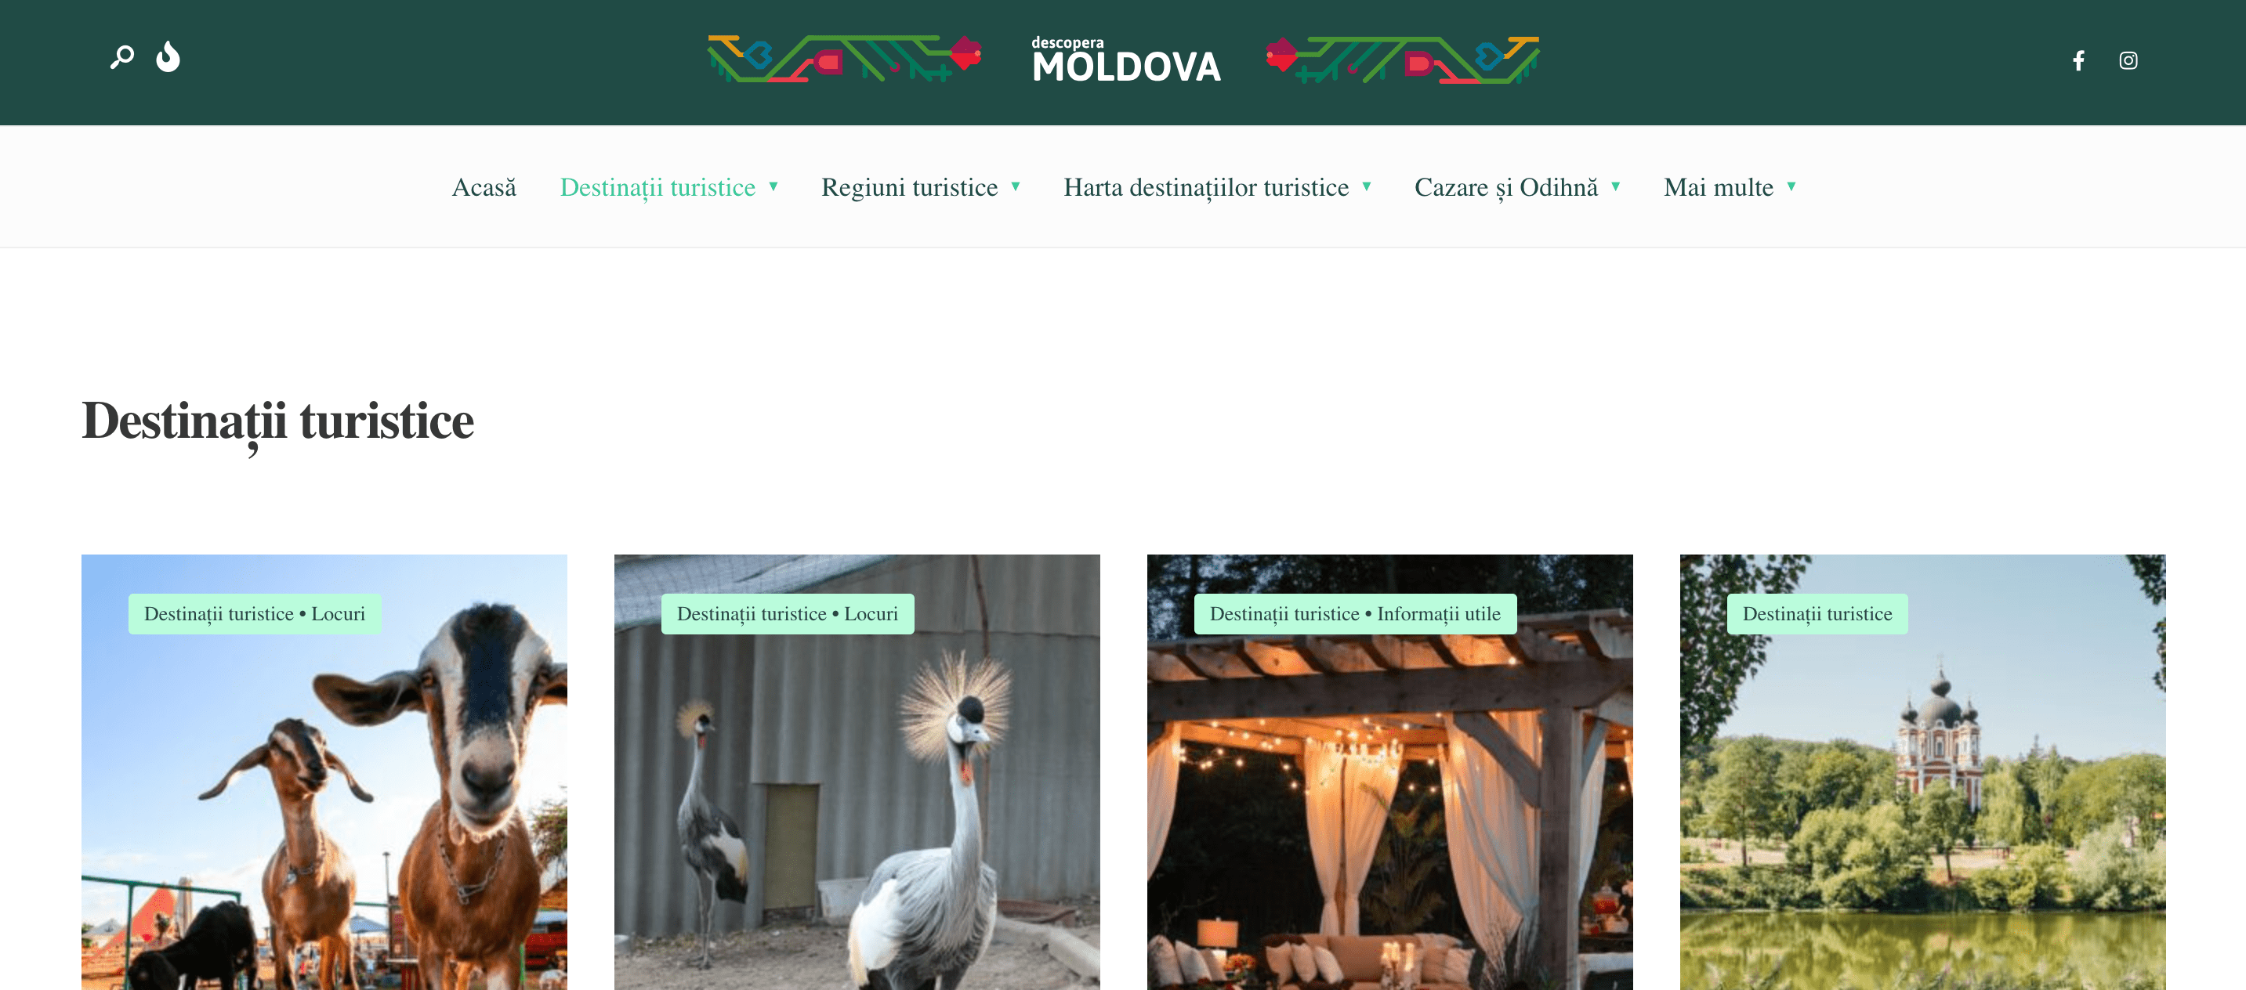Open the goats photo card
The height and width of the screenshot is (990, 2246).
[x=324, y=772]
